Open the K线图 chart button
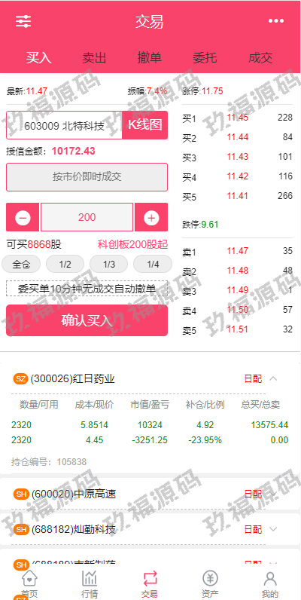Viewport: 301px width, 600px height. (x=145, y=125)
